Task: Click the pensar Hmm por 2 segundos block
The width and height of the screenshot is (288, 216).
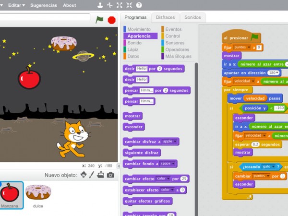Action: 156,91
